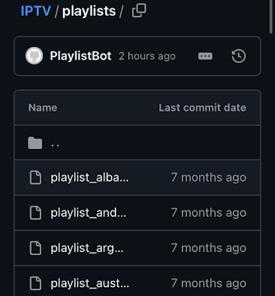Image resolution: width=275 pixels, height=296 pixels.
Task: Click file icon next to playlist_alba
Action: pos(36,178)
